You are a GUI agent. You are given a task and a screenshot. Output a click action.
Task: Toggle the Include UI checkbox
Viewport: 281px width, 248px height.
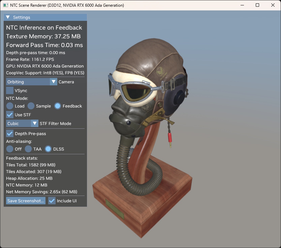click(x=52, y=201)
